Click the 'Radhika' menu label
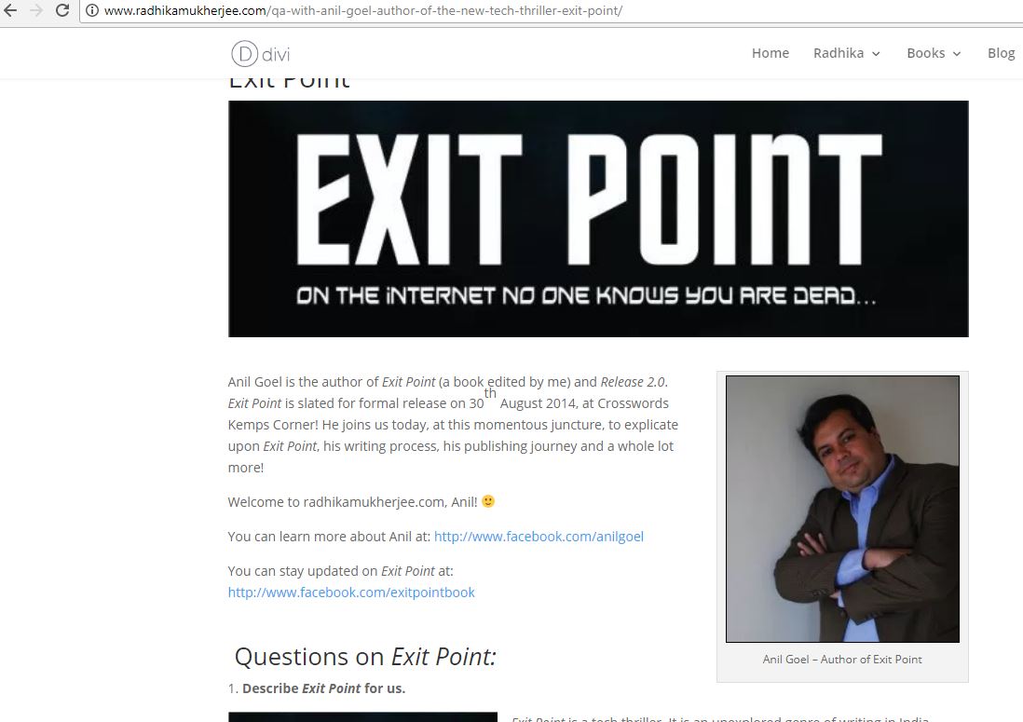 [x=839, y=53]
